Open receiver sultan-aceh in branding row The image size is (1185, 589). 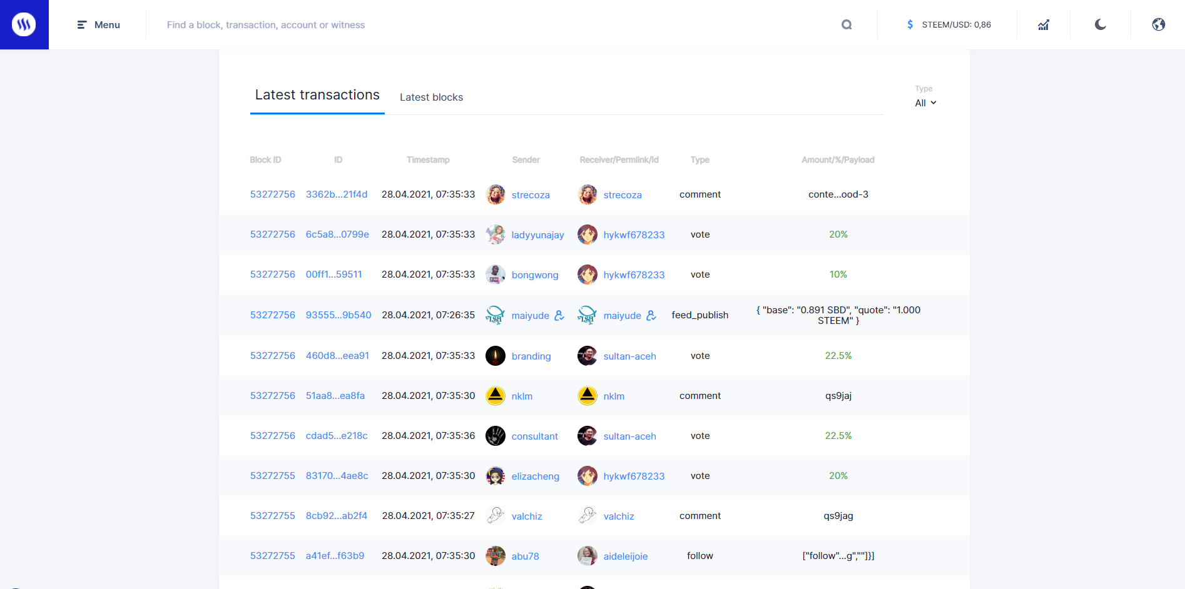pos(630,356)
